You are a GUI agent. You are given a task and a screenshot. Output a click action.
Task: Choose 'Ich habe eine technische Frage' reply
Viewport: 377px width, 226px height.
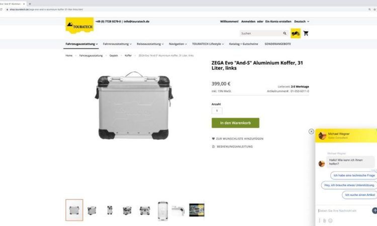pos(354,175)
